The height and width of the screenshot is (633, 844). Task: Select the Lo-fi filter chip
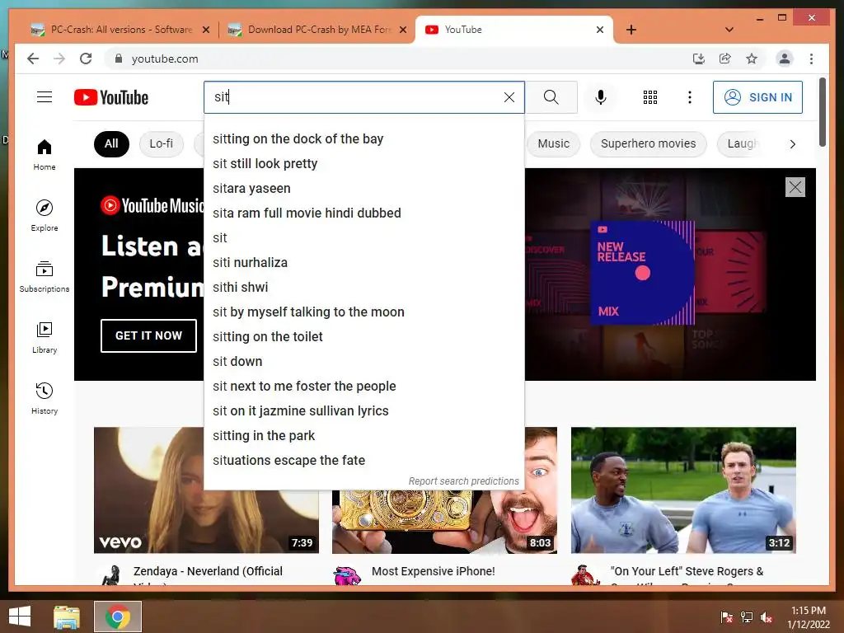(161, 143)
